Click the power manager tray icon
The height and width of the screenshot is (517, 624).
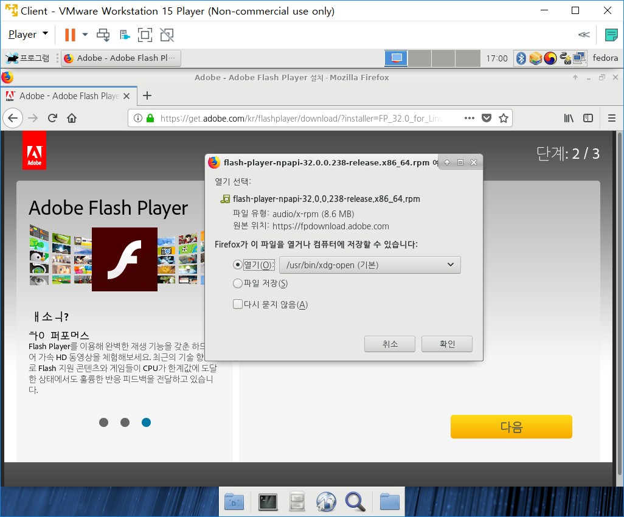click(x=565, y=58)
